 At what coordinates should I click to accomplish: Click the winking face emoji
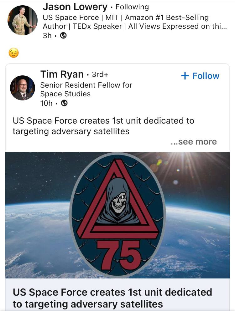(13, 53)
